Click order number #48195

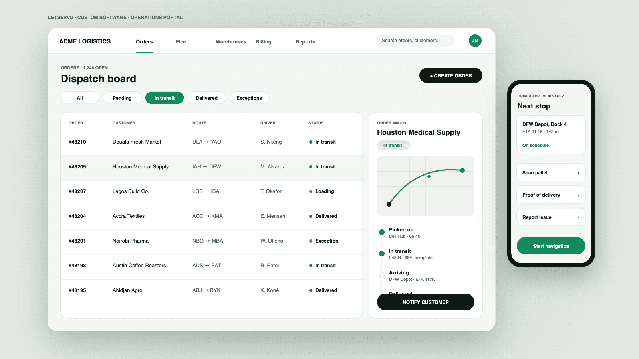(77, 290)
